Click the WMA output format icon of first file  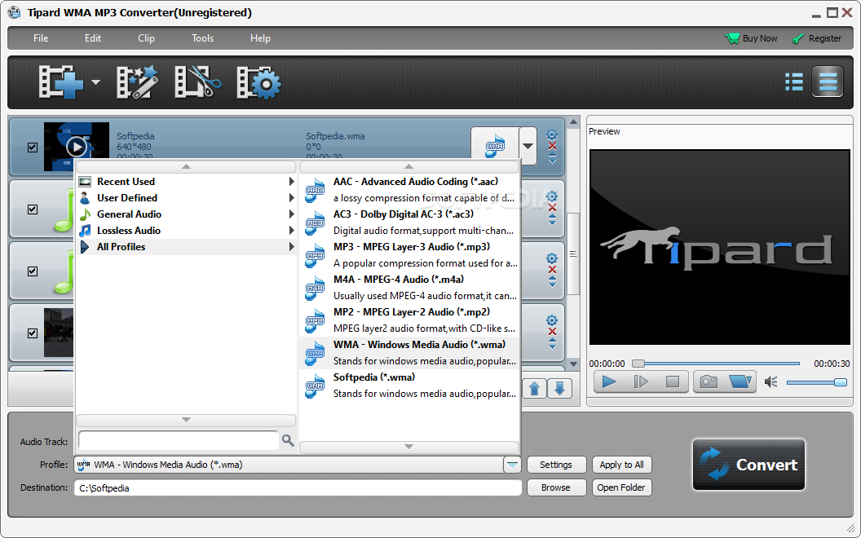[x=495, y=145]
